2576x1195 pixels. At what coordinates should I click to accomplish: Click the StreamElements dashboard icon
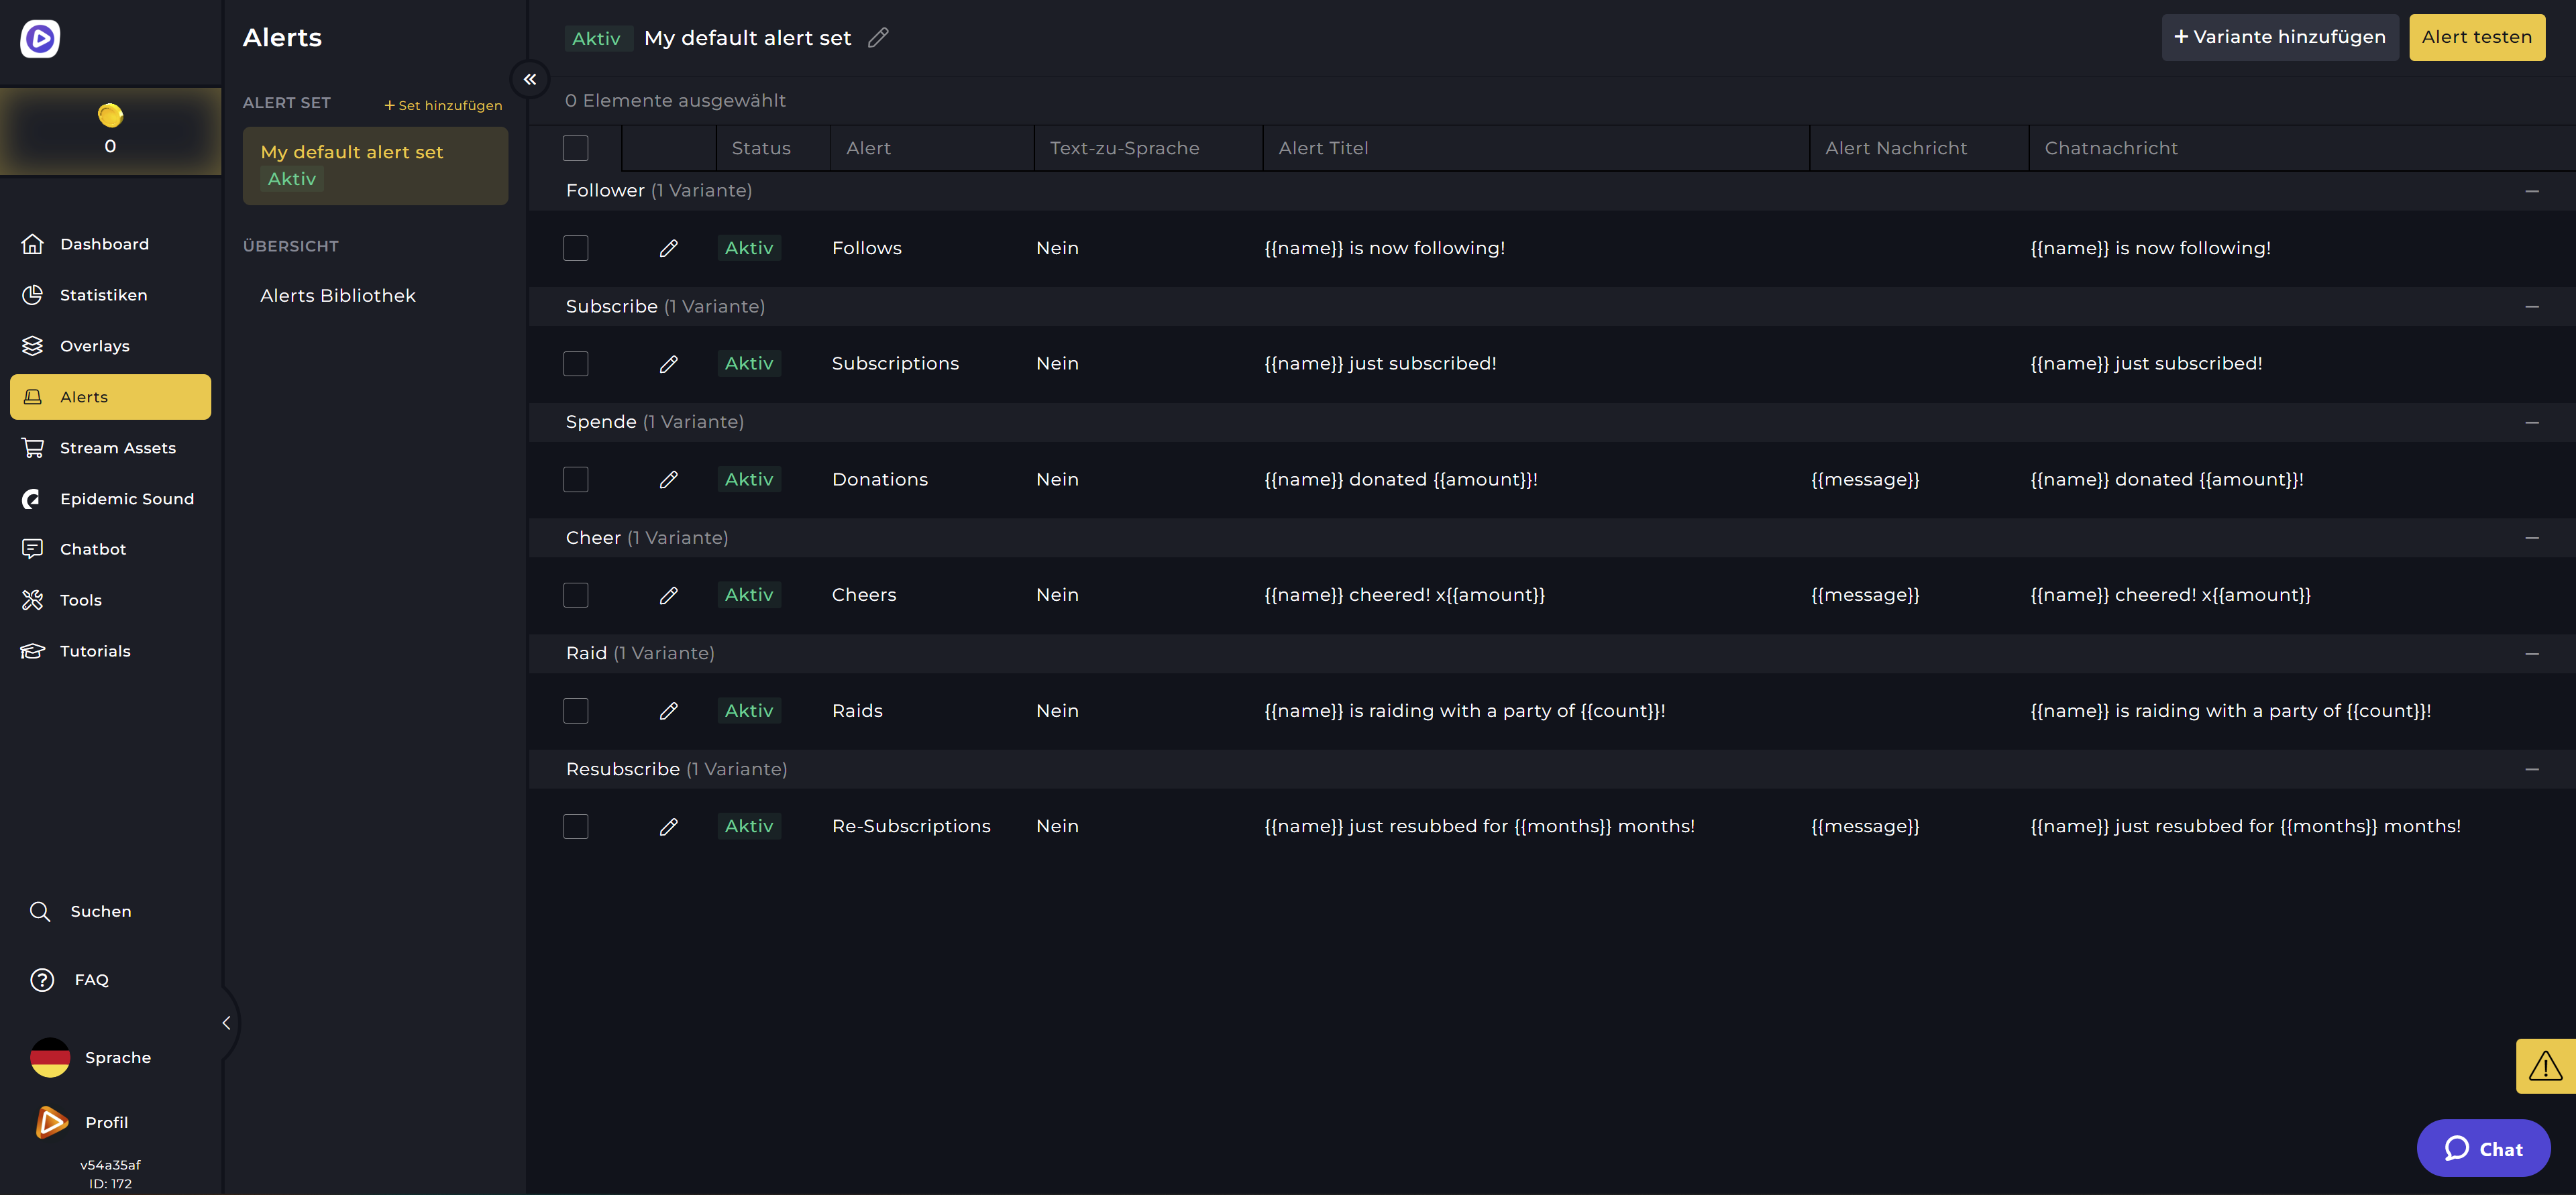click(x=40, y=38)
